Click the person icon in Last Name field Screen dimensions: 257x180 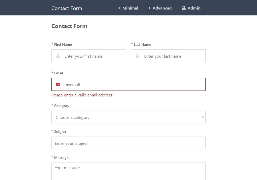tap(137, 56)
